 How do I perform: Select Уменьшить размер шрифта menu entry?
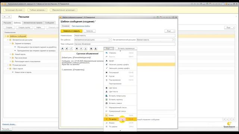120,68
